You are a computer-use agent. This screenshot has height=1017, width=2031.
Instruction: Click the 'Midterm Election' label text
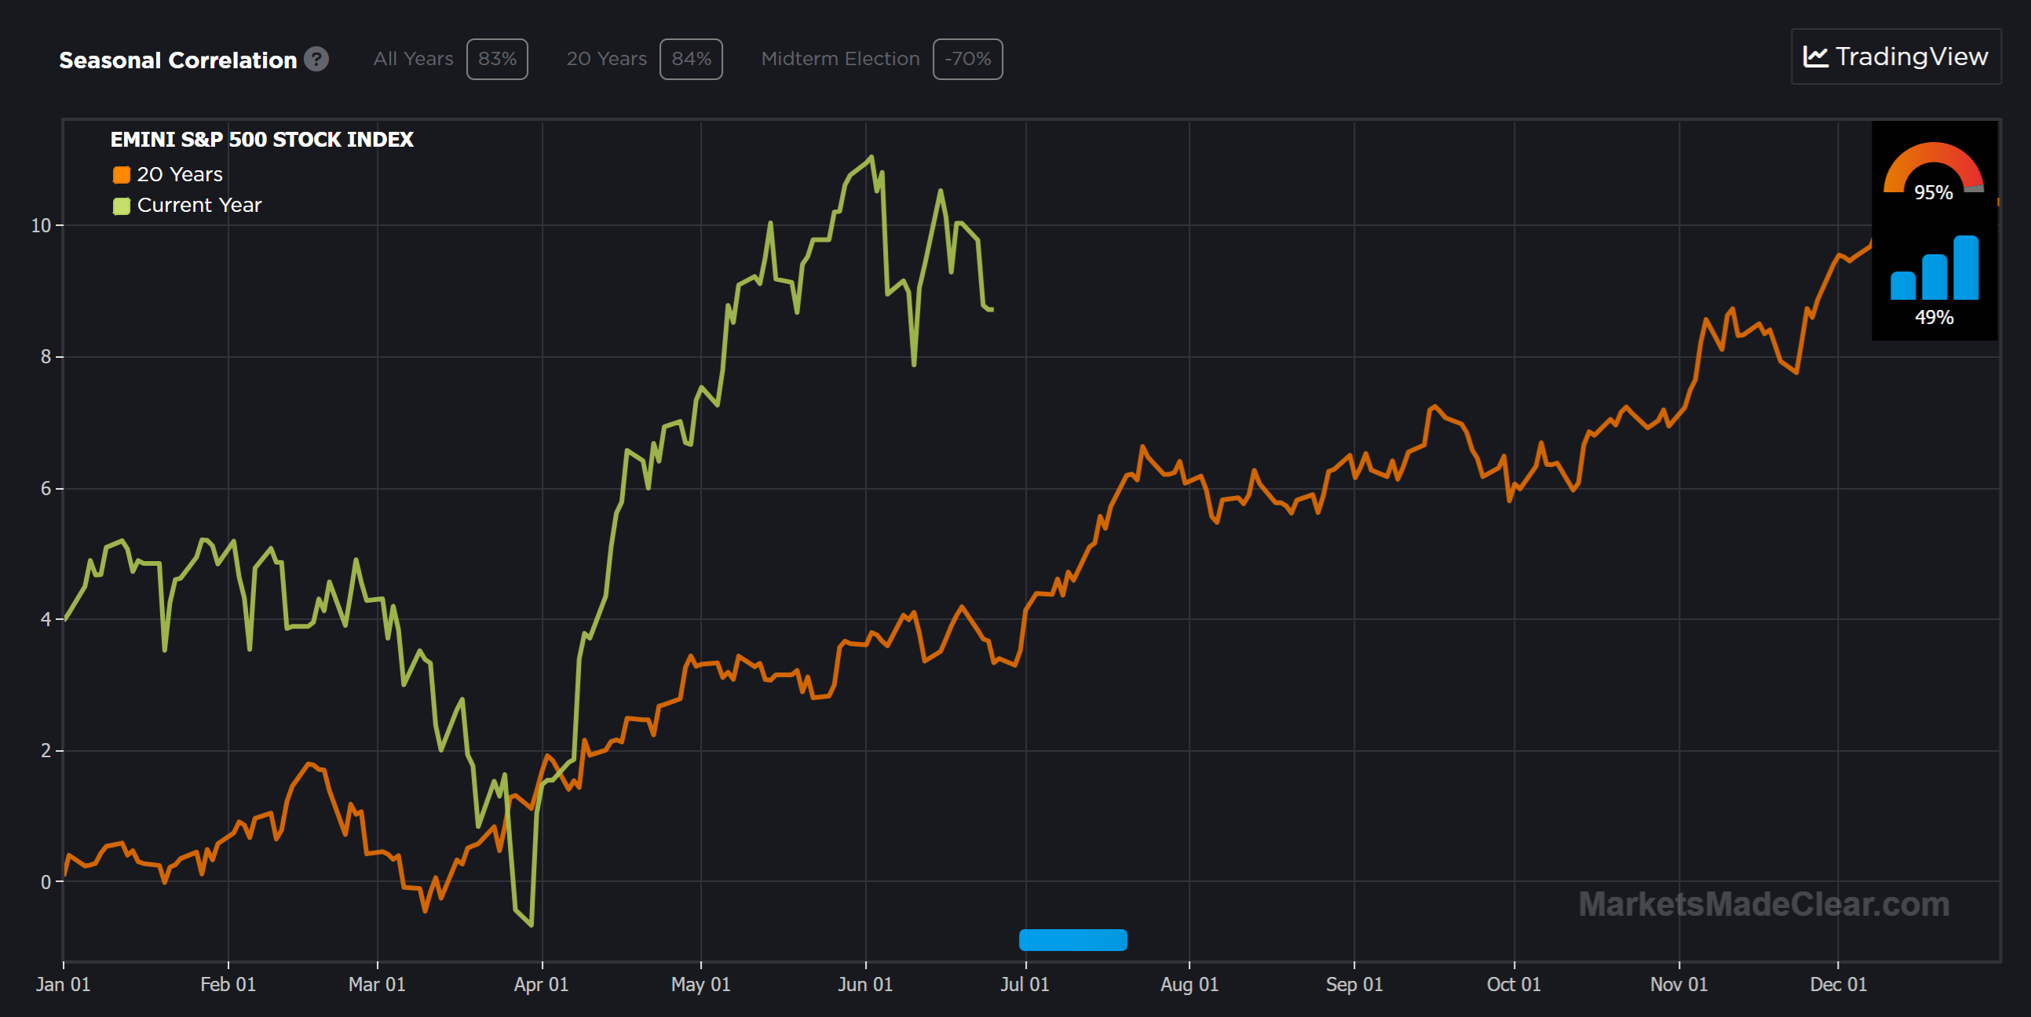841,59
